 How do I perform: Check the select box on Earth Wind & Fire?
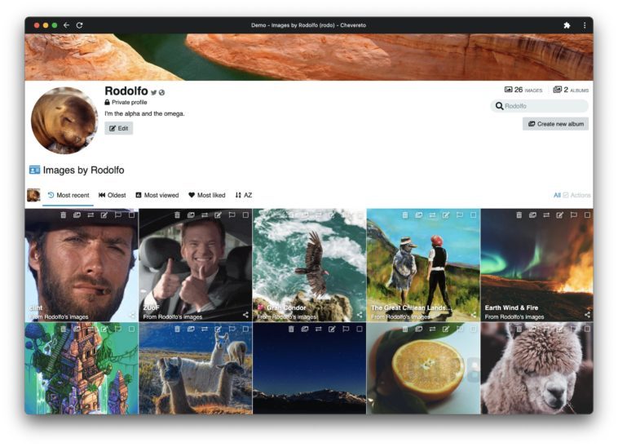(587, 215)
